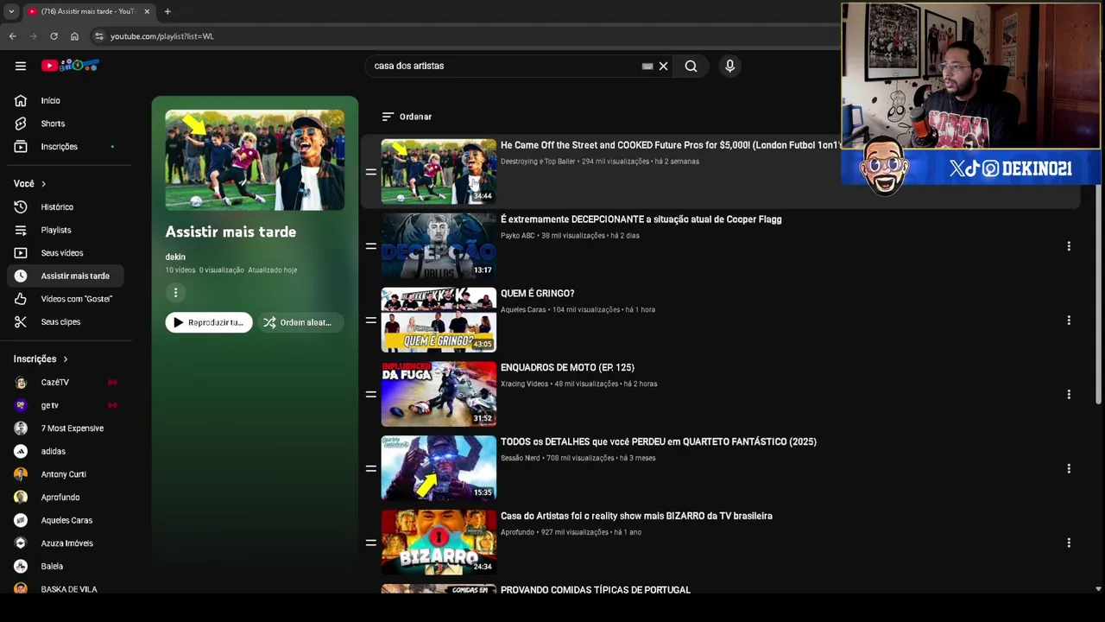
Task: Expand the Inscrições subscriptions header
Action: (41, 359)
